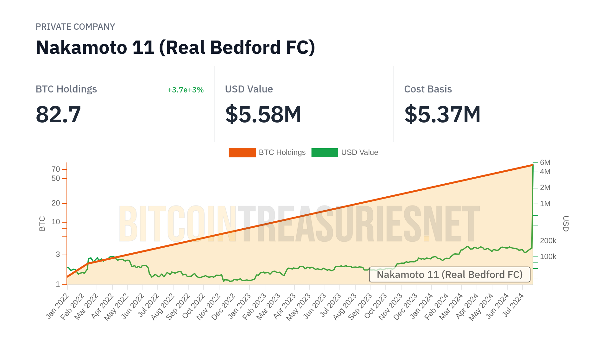The width and height of the screenshot is (608, 342).
Task: Click the Nakamoto 11 label box inside chart
Action: tap(449, 275)
